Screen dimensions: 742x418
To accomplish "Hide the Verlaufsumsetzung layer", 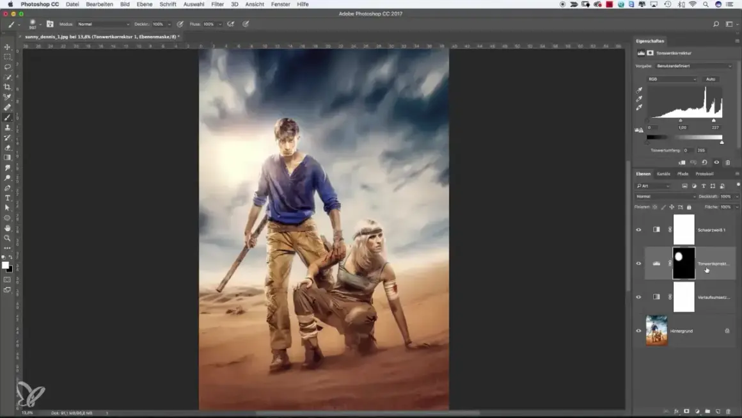I will 638,297.
